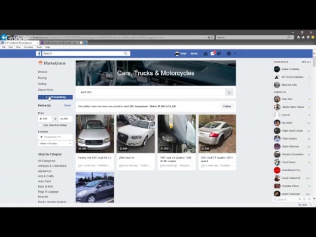Open the Favorites menu
This screenshot has width=316, height=237.
coord(28,47)
